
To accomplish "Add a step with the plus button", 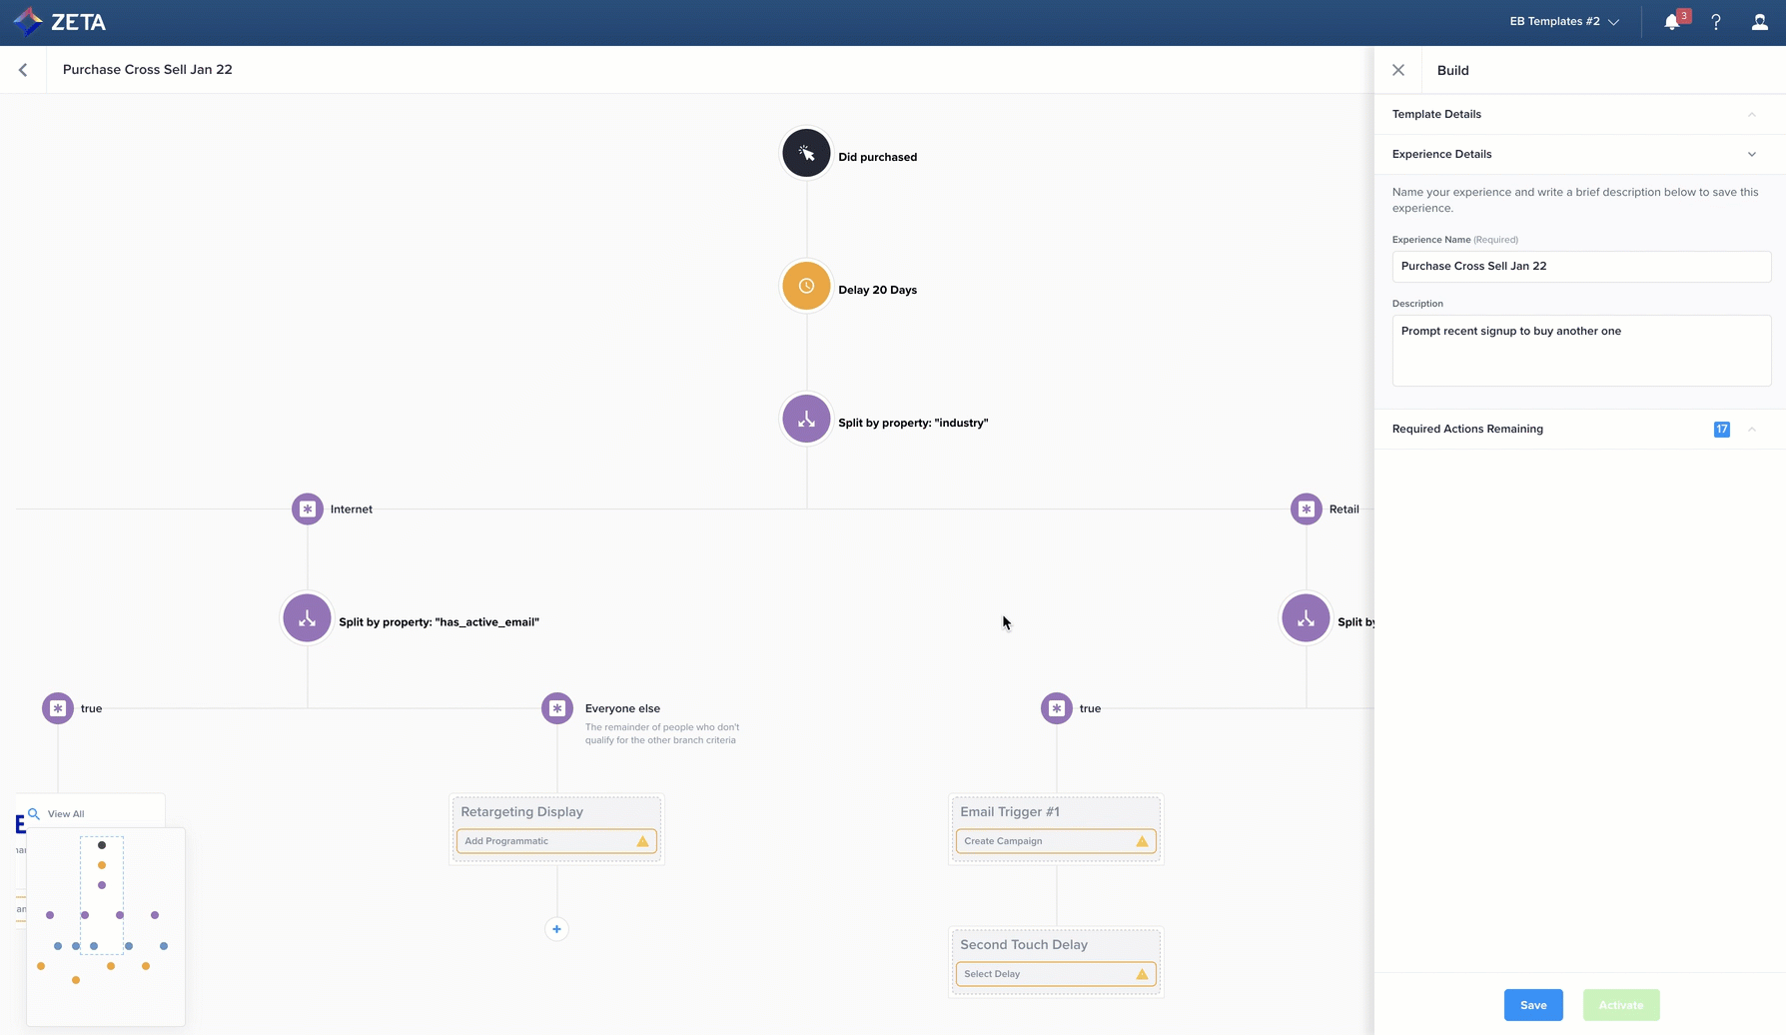I will point(557,929).
